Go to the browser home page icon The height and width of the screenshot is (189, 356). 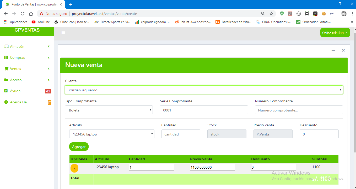tap(31, 14)
